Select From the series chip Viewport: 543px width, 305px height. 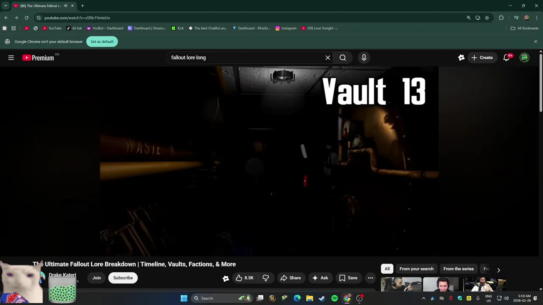pyautogui.click(x=459, y=269)
